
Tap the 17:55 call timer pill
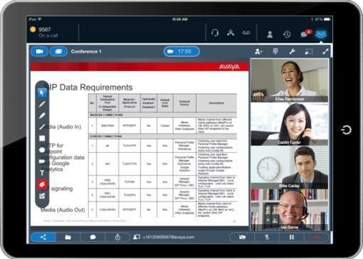pos(181,51)
